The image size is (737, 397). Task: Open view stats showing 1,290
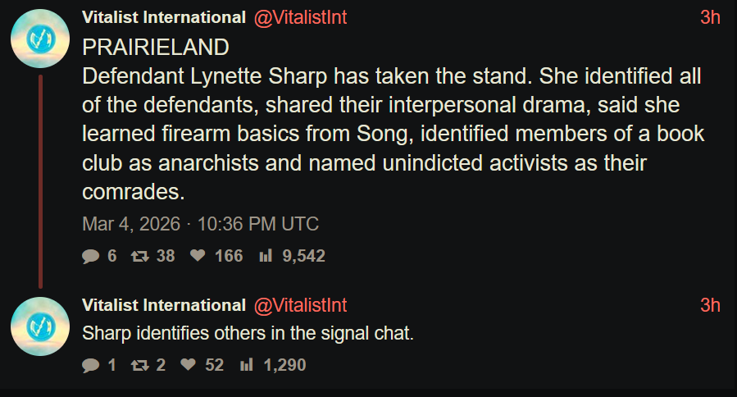[246, 365]
